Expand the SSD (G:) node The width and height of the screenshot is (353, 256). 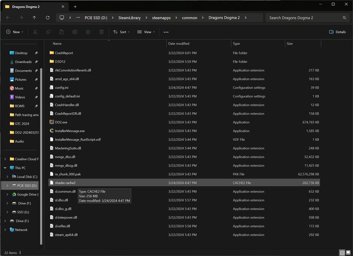point(7,212)
